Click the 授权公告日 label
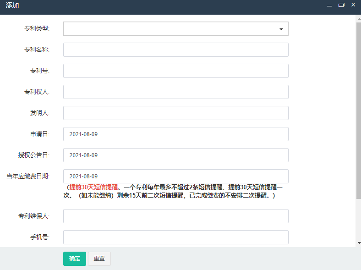Image resolution: width=361 pixels, height=270 pixels. pos(34,155)
